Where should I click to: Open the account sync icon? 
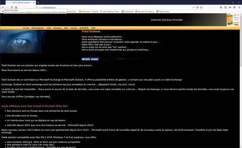pos(234,7)
